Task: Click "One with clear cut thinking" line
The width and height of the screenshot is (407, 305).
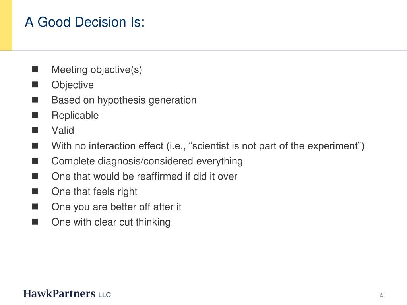Action: point(111,222)
